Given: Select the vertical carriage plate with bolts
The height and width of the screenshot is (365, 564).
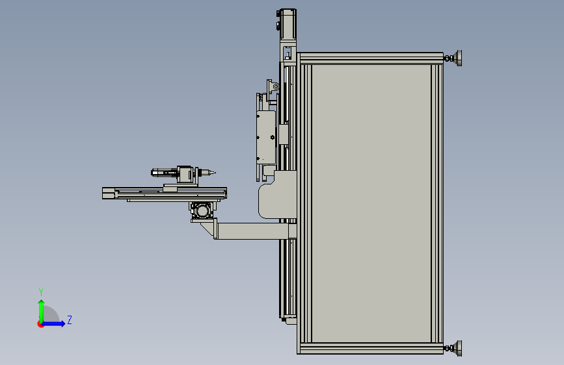Looking at the screenshot, I should (266, 138).
